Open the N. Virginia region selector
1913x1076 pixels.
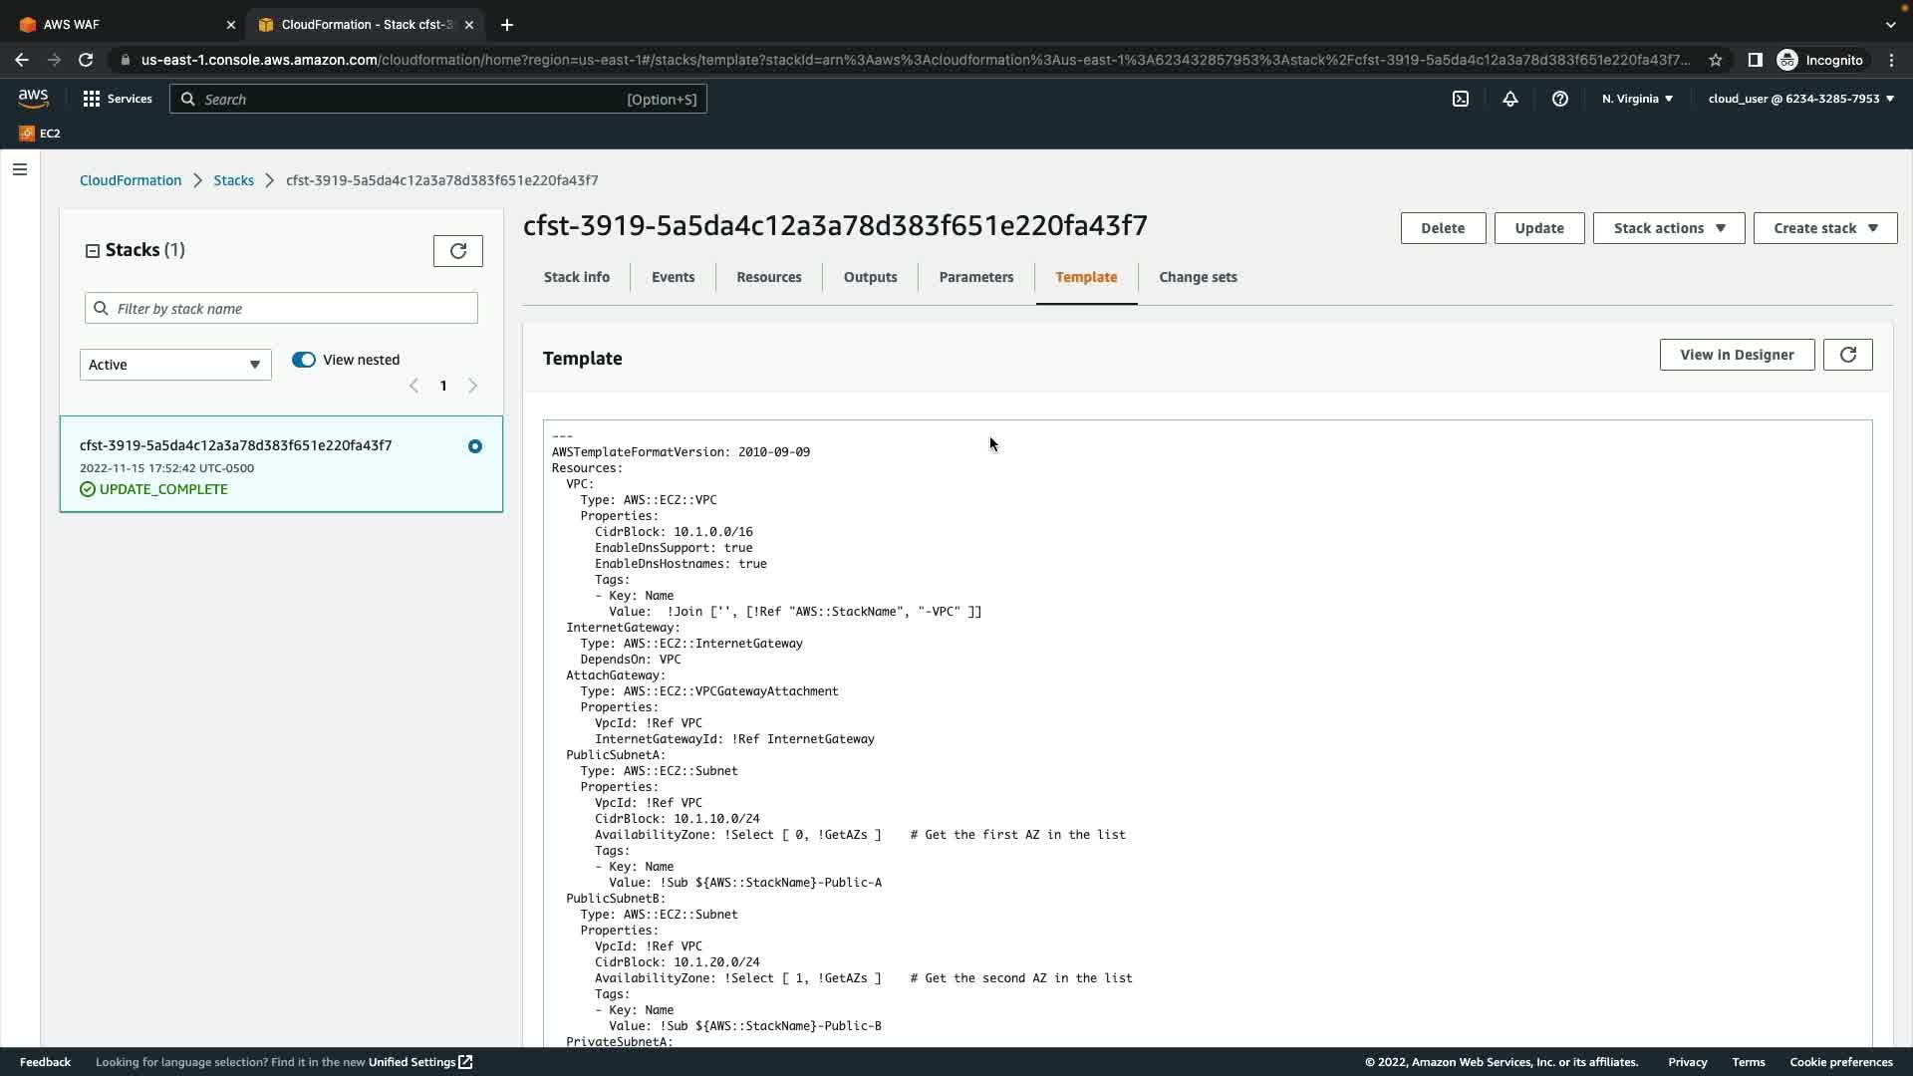point(1637,99)
